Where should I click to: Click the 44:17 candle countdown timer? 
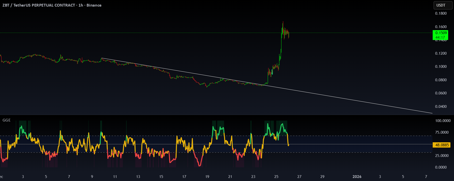pos(440,37)
